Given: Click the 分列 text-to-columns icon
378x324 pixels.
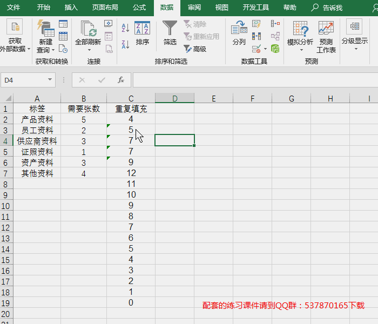Looking at the screenshot, I should coord(239,33).
